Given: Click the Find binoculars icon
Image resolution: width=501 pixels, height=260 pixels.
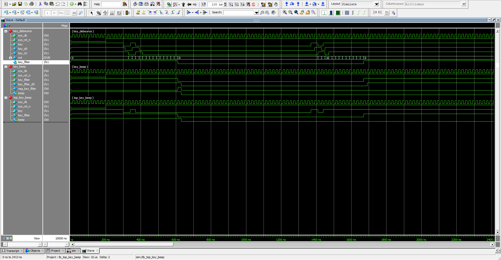Looking at the screenshot, I should tap(80, 4).
